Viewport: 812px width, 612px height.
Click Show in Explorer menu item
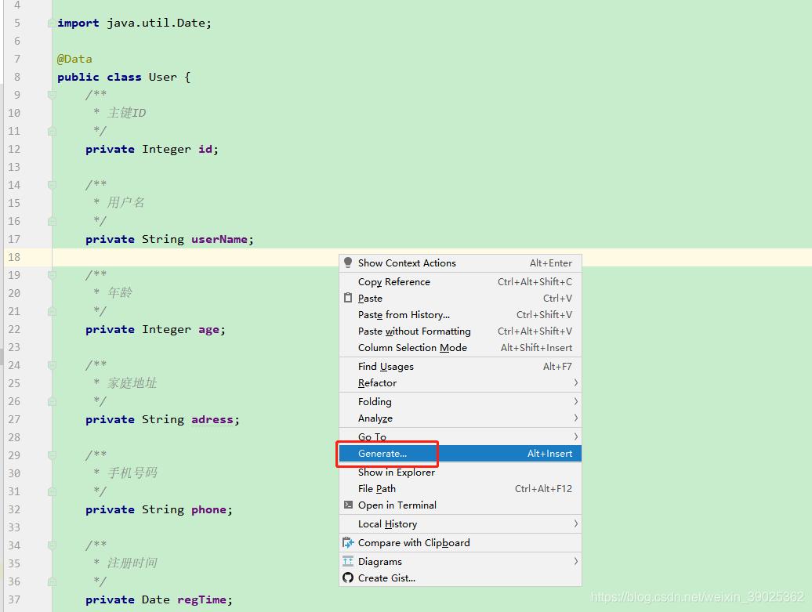click(396, 472)
